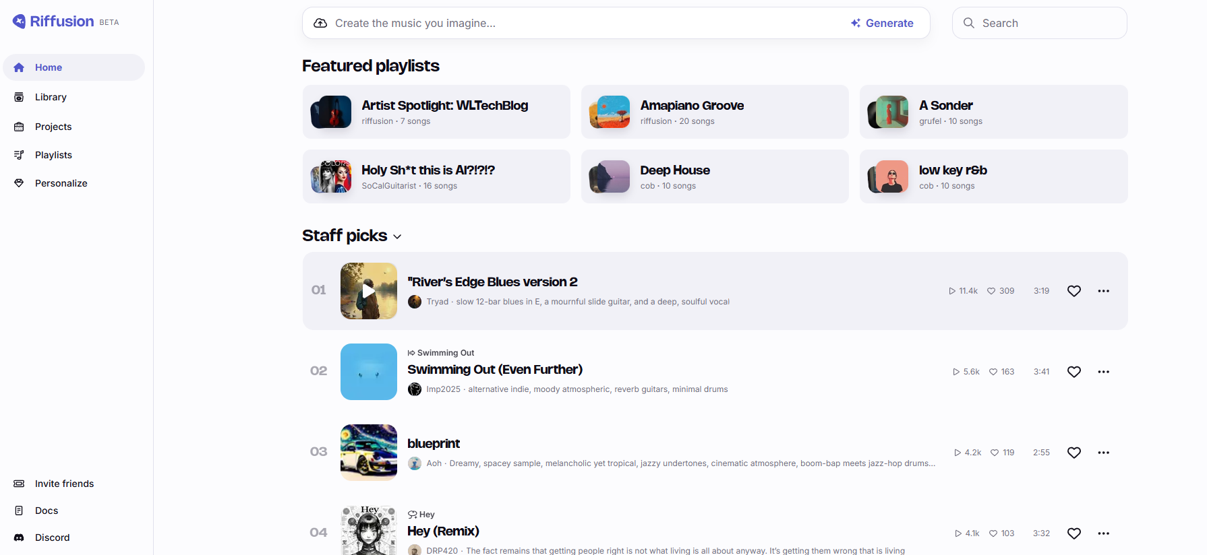Click the blueprint track cover art
Screen dimensions: 1207x555
[369, 453]
